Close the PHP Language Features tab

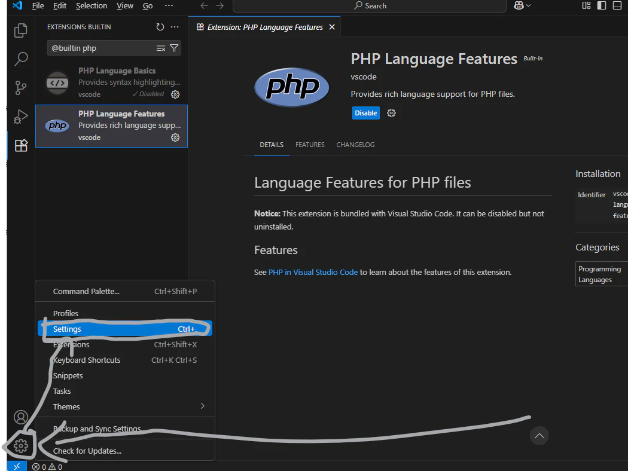coord(331,27)
